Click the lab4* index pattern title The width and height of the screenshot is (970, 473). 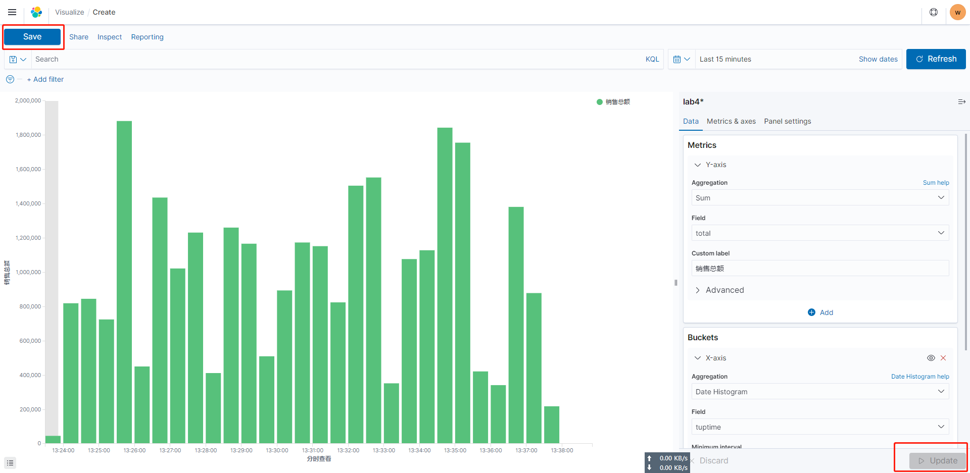[x=693, y=102]
